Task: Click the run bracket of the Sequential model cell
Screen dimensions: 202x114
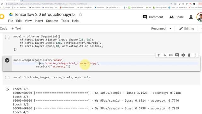Action: (x=7, y=37)
